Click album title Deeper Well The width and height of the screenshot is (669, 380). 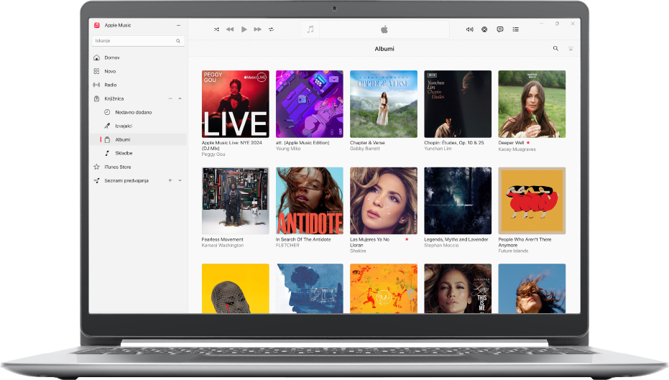pos(511,143)
